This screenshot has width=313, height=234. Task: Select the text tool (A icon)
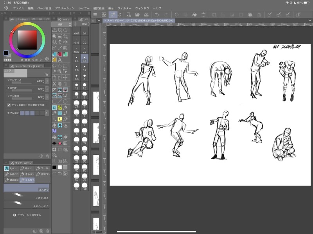[59, 60]
